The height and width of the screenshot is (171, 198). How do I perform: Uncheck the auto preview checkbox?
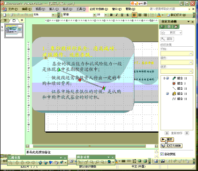pos(162,154)
